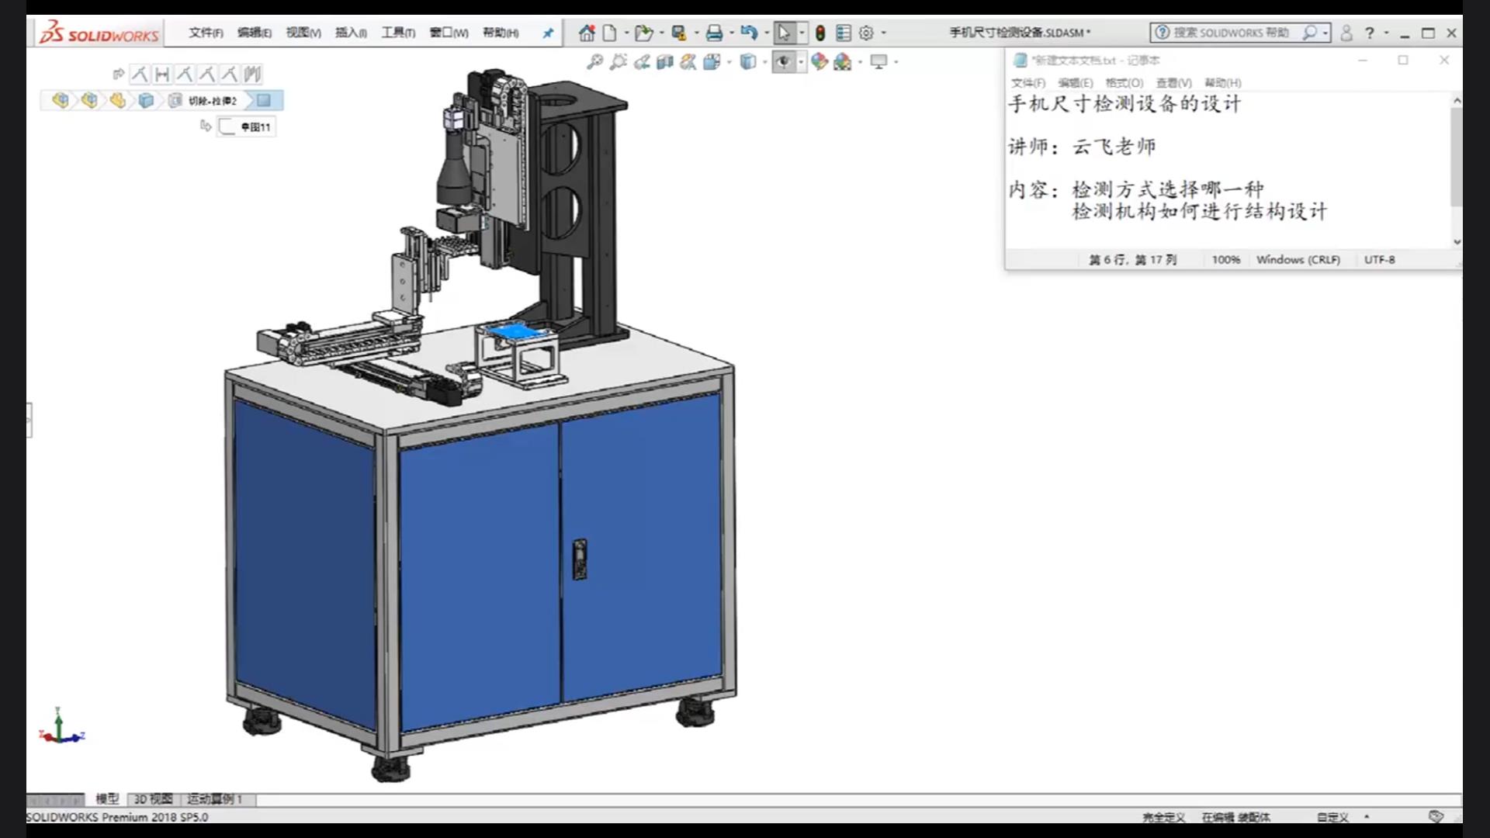Click in the 搜索 SOLIDWORKS 帮助 search field
Image resolution: width=1490 pixels, height=838 pixels.
(1231, 33)
